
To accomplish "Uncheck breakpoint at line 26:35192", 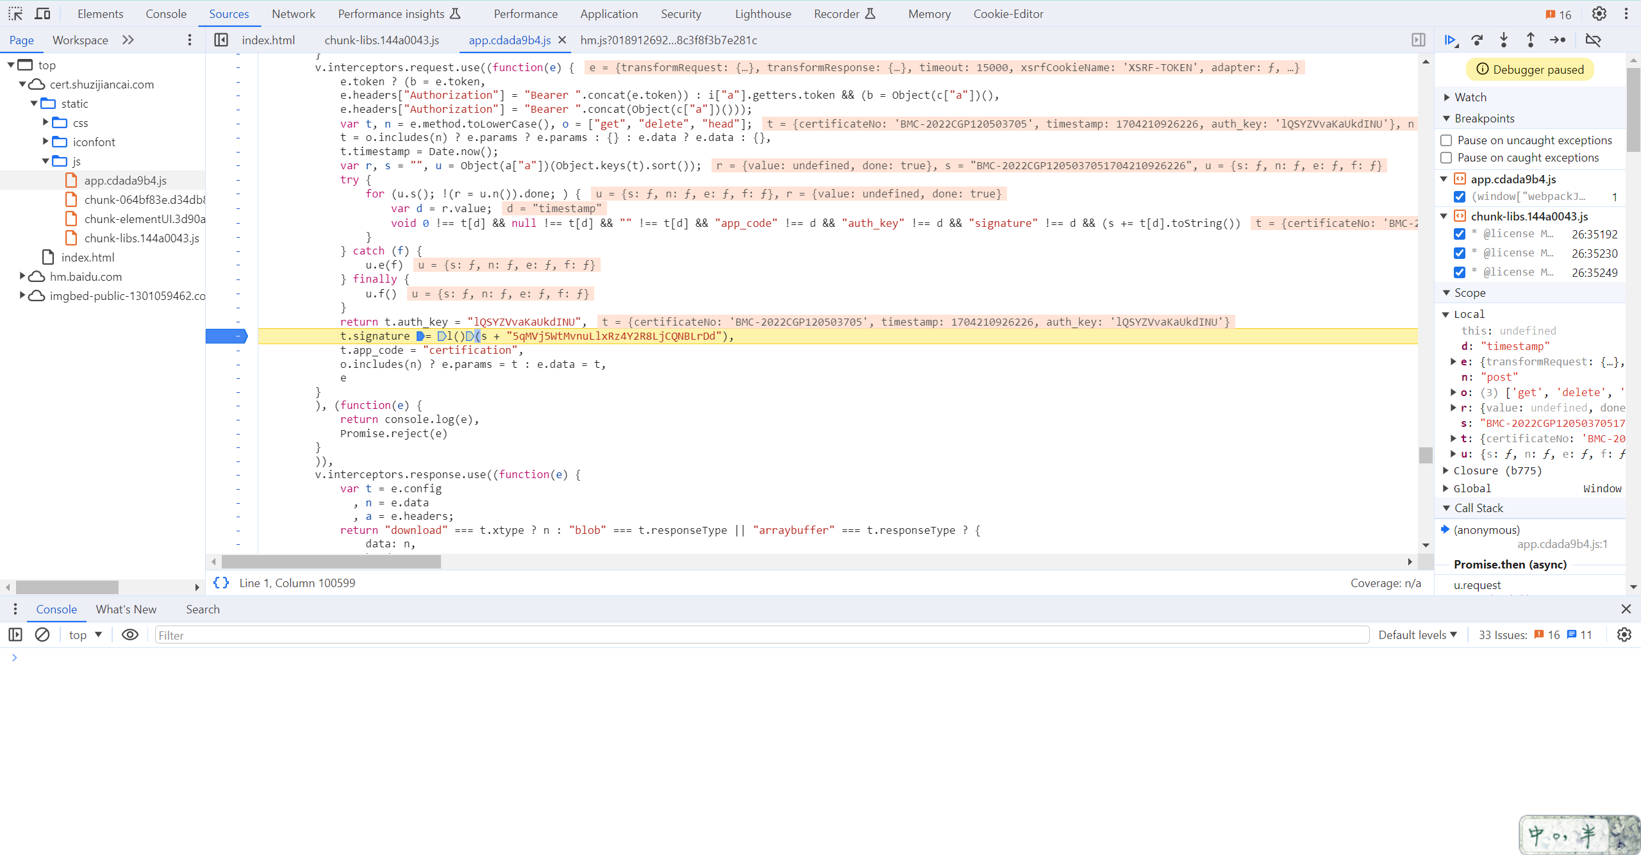I will (1460, 234).
